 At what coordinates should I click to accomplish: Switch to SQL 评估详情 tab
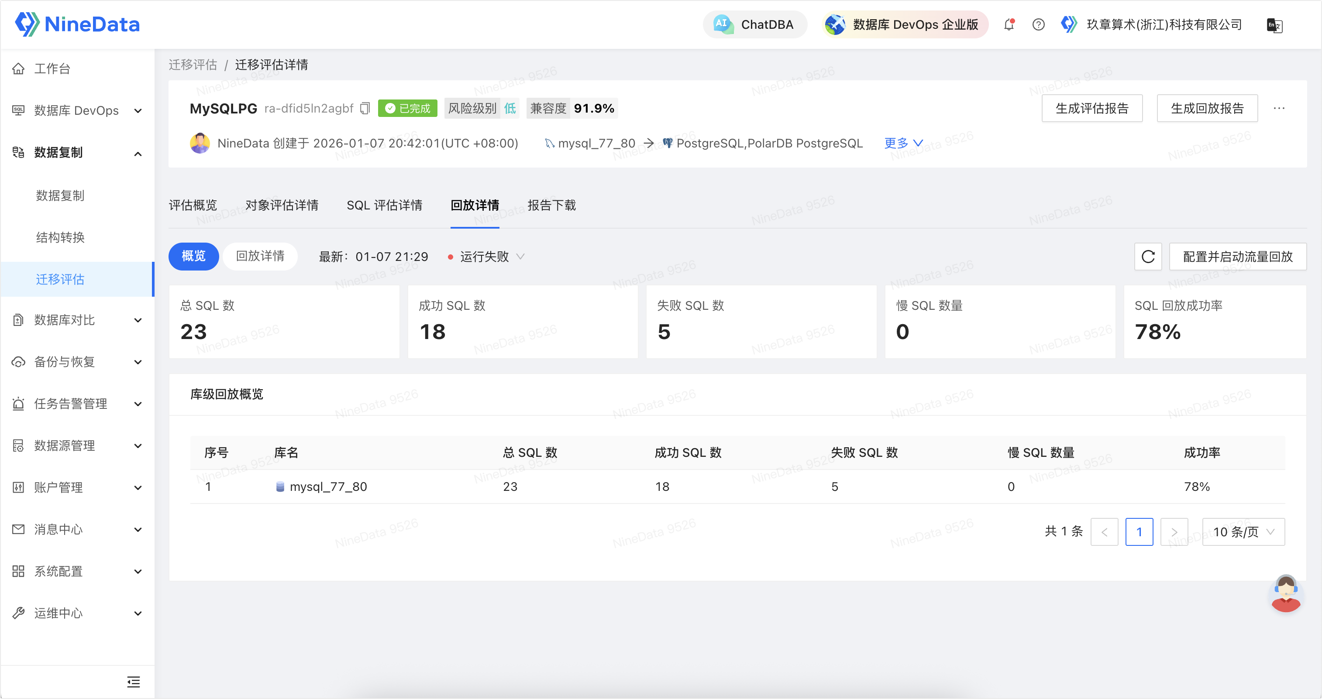[x=384, y=205]
